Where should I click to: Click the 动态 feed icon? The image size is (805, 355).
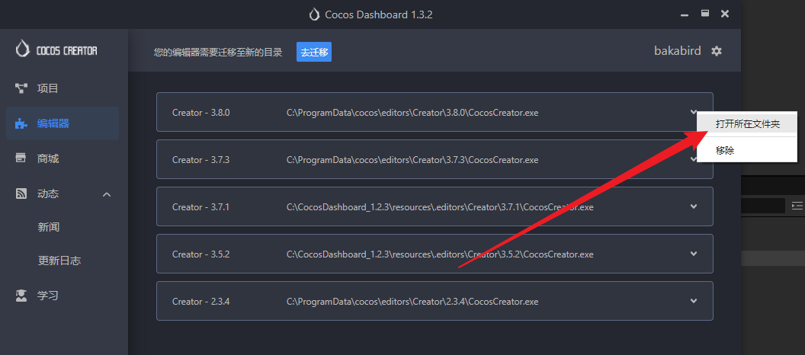21,194
